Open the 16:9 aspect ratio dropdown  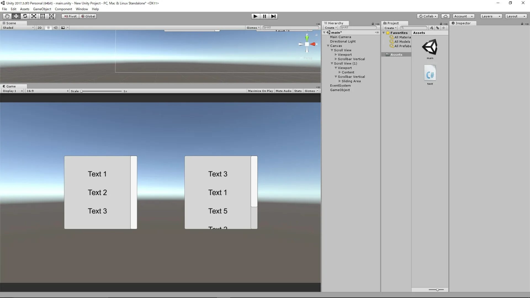click(47, 91)
